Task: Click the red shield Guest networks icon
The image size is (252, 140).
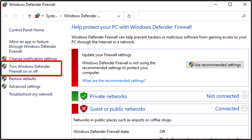Action: point(84,109)
